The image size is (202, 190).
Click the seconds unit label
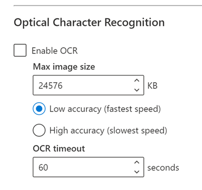pyautogui.click(x=163, y=168)
